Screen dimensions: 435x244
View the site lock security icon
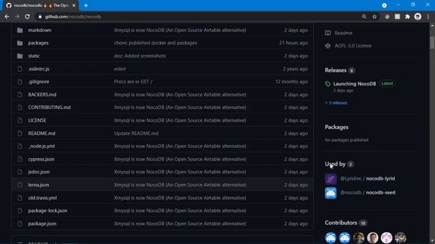pos(40,16)
